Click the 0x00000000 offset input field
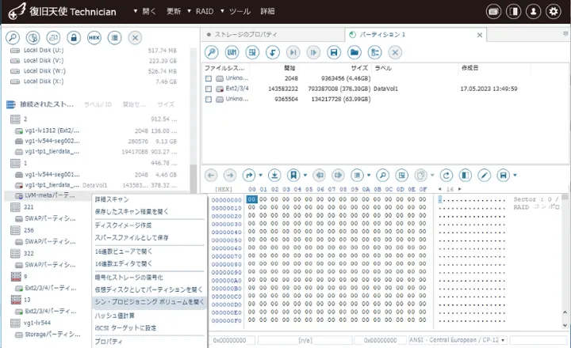The image size is (571, 348). click(x=232, y=340)
